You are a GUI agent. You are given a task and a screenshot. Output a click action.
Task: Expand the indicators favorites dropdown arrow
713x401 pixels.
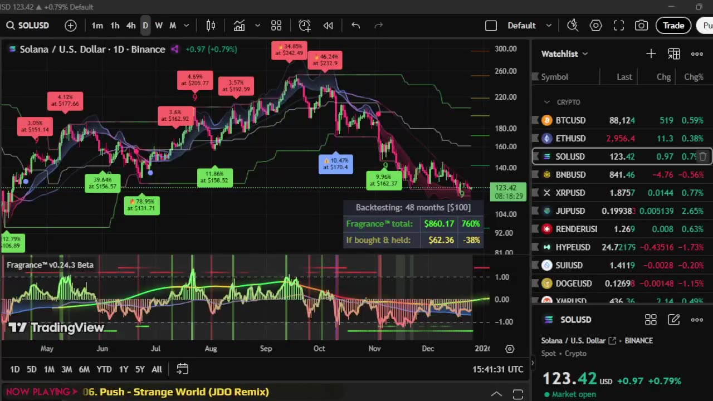point(257,26)
